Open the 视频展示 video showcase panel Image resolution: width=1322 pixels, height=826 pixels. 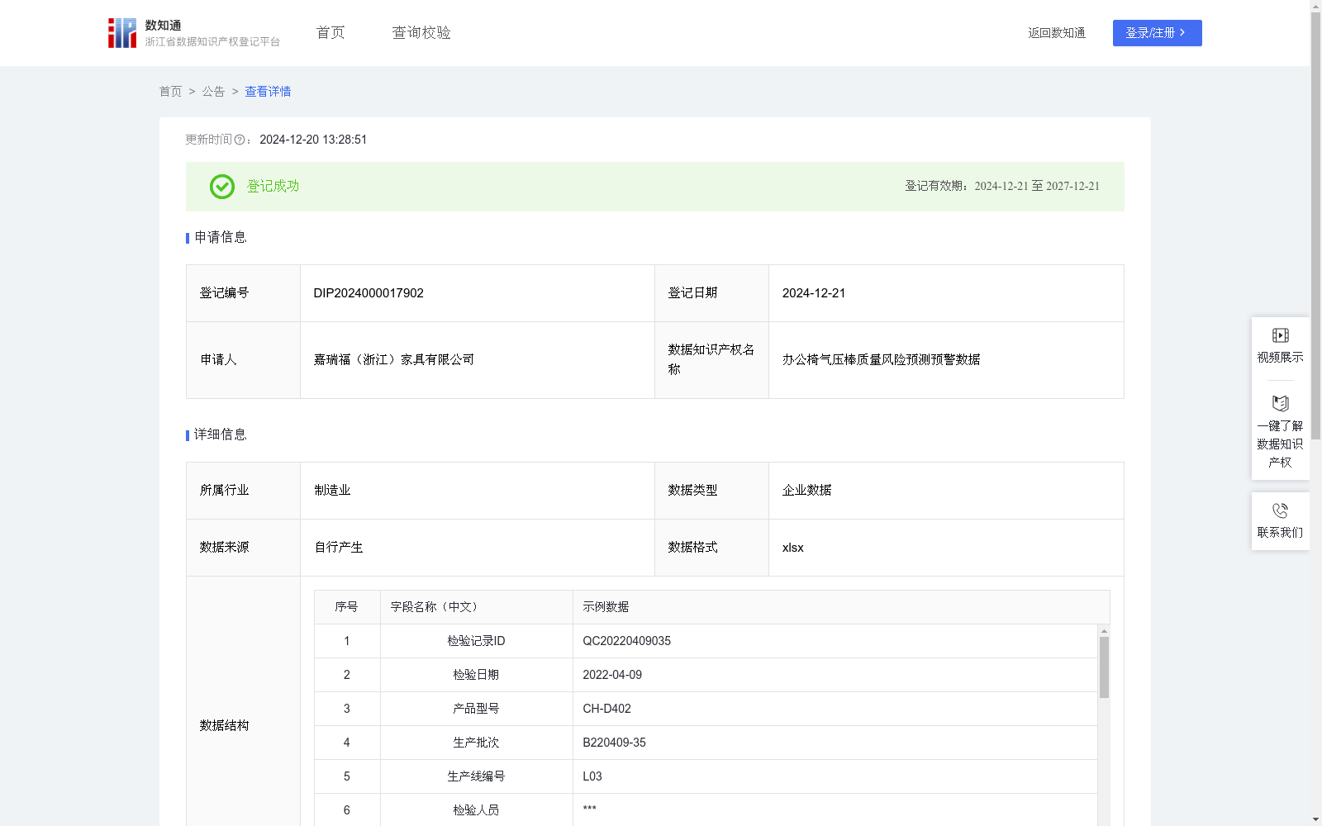(x=1280, y=345)
